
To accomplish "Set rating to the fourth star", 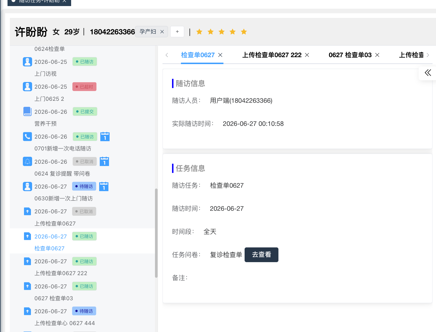I will coord(232,32).
